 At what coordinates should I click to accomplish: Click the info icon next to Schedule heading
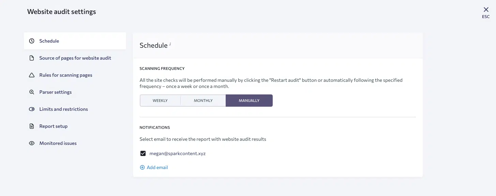[x=170, y=44]
